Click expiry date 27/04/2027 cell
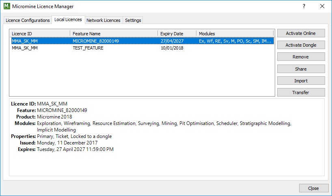 [172, 41]
